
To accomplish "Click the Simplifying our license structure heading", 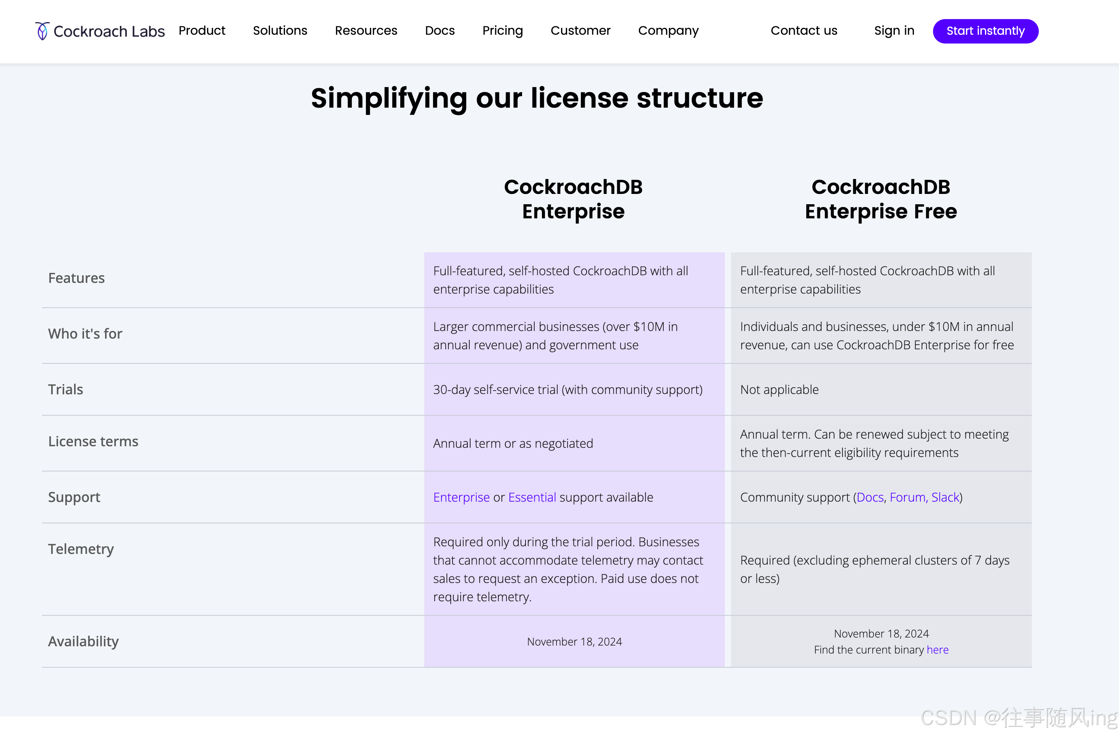I will pos(537,98).
